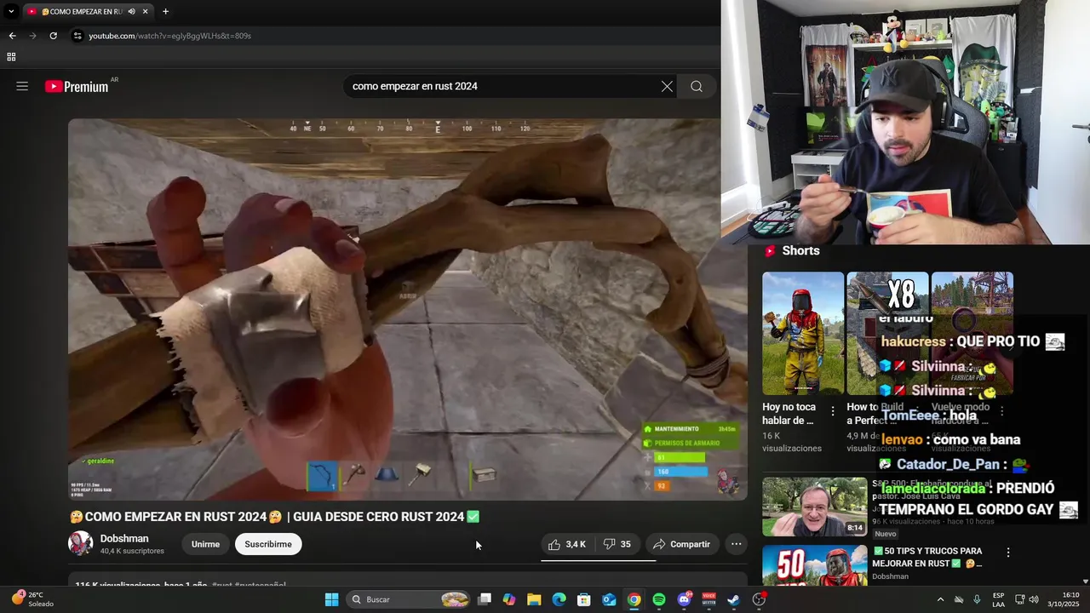Open options for '50 Tips y trucos' video
The height and width of the screenshot is (613, 1090).
[1008, 553]
